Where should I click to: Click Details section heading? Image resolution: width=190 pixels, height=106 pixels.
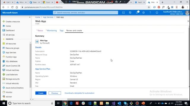click(38, 47)
